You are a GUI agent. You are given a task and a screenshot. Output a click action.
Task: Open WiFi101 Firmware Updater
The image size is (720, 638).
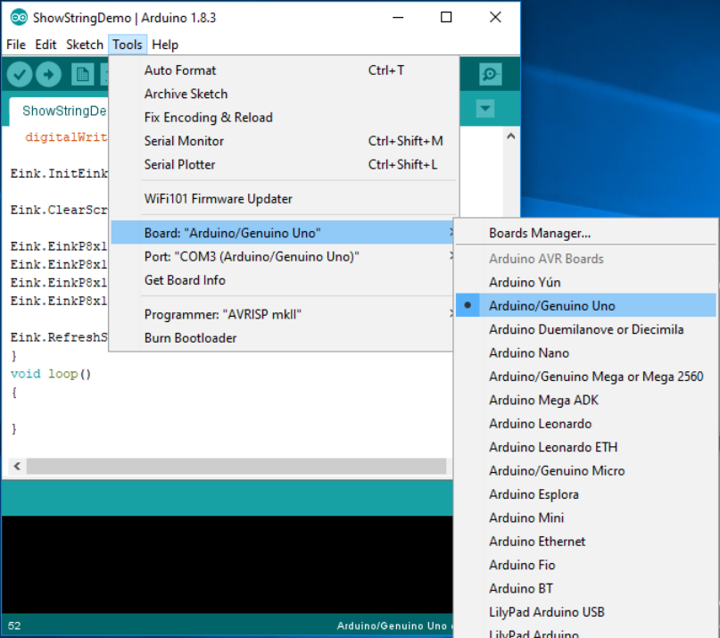tap(285, 199)
